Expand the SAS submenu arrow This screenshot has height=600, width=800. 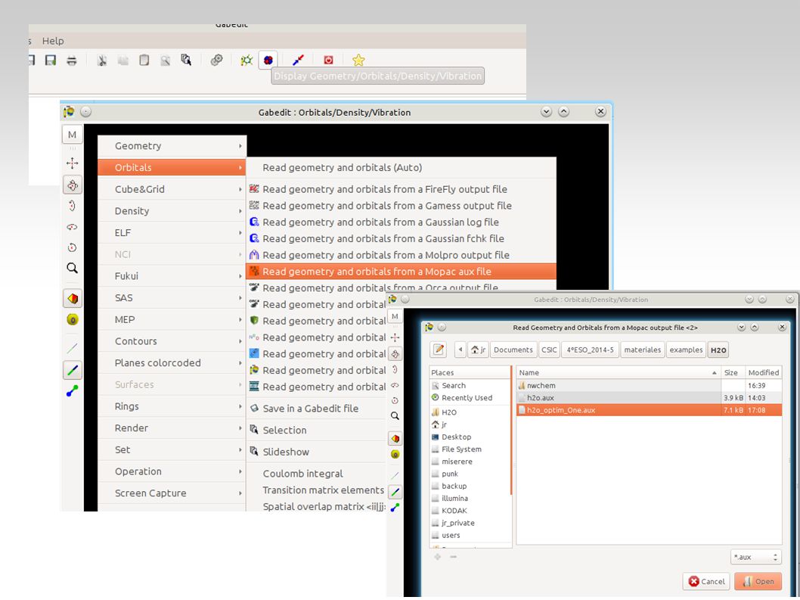click(240, 297)
